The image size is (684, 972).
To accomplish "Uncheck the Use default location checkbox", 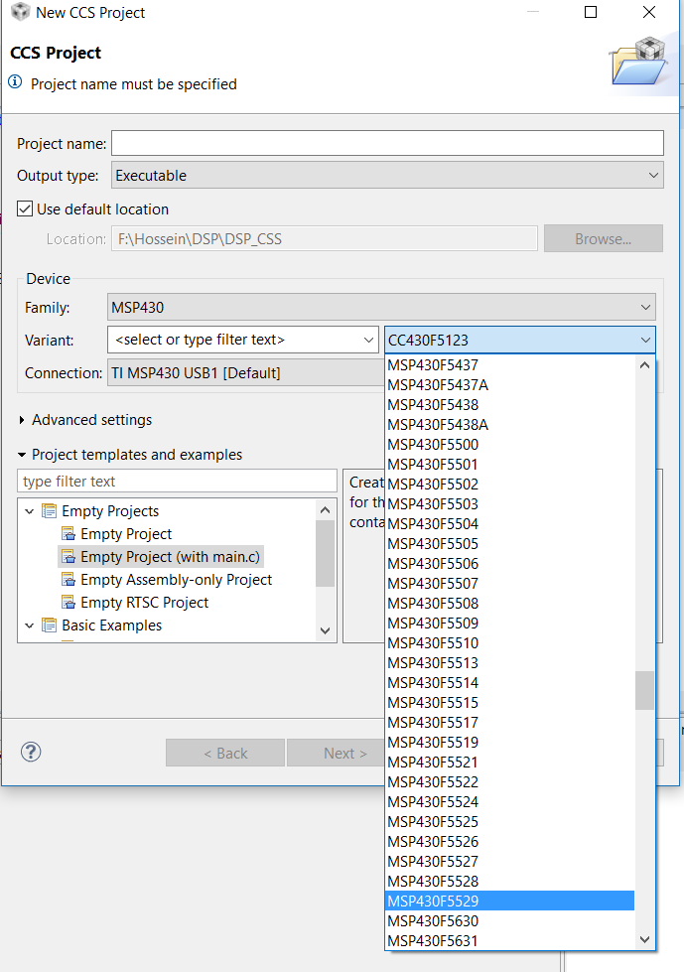I will point(22,208).
